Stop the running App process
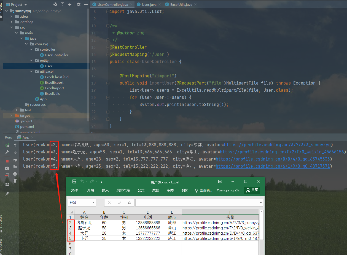The width and height of the screenshot is (347, 255). point(7,161)
